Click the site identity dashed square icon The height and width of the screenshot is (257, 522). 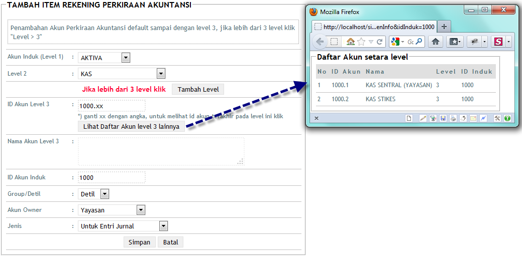tap(334, 42)
